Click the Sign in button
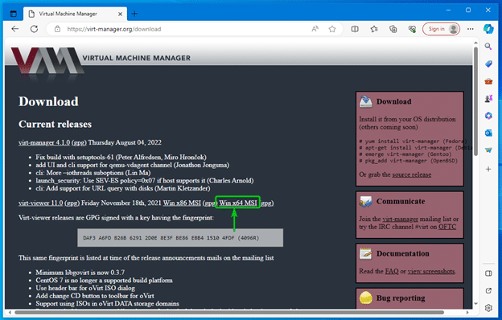The image size is (502, 320). tap(441, 29)
